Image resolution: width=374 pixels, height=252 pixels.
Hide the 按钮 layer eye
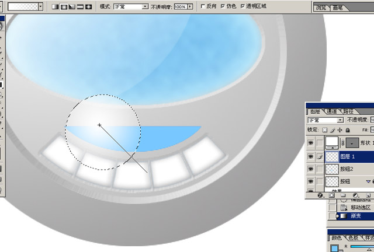point(310,181)
